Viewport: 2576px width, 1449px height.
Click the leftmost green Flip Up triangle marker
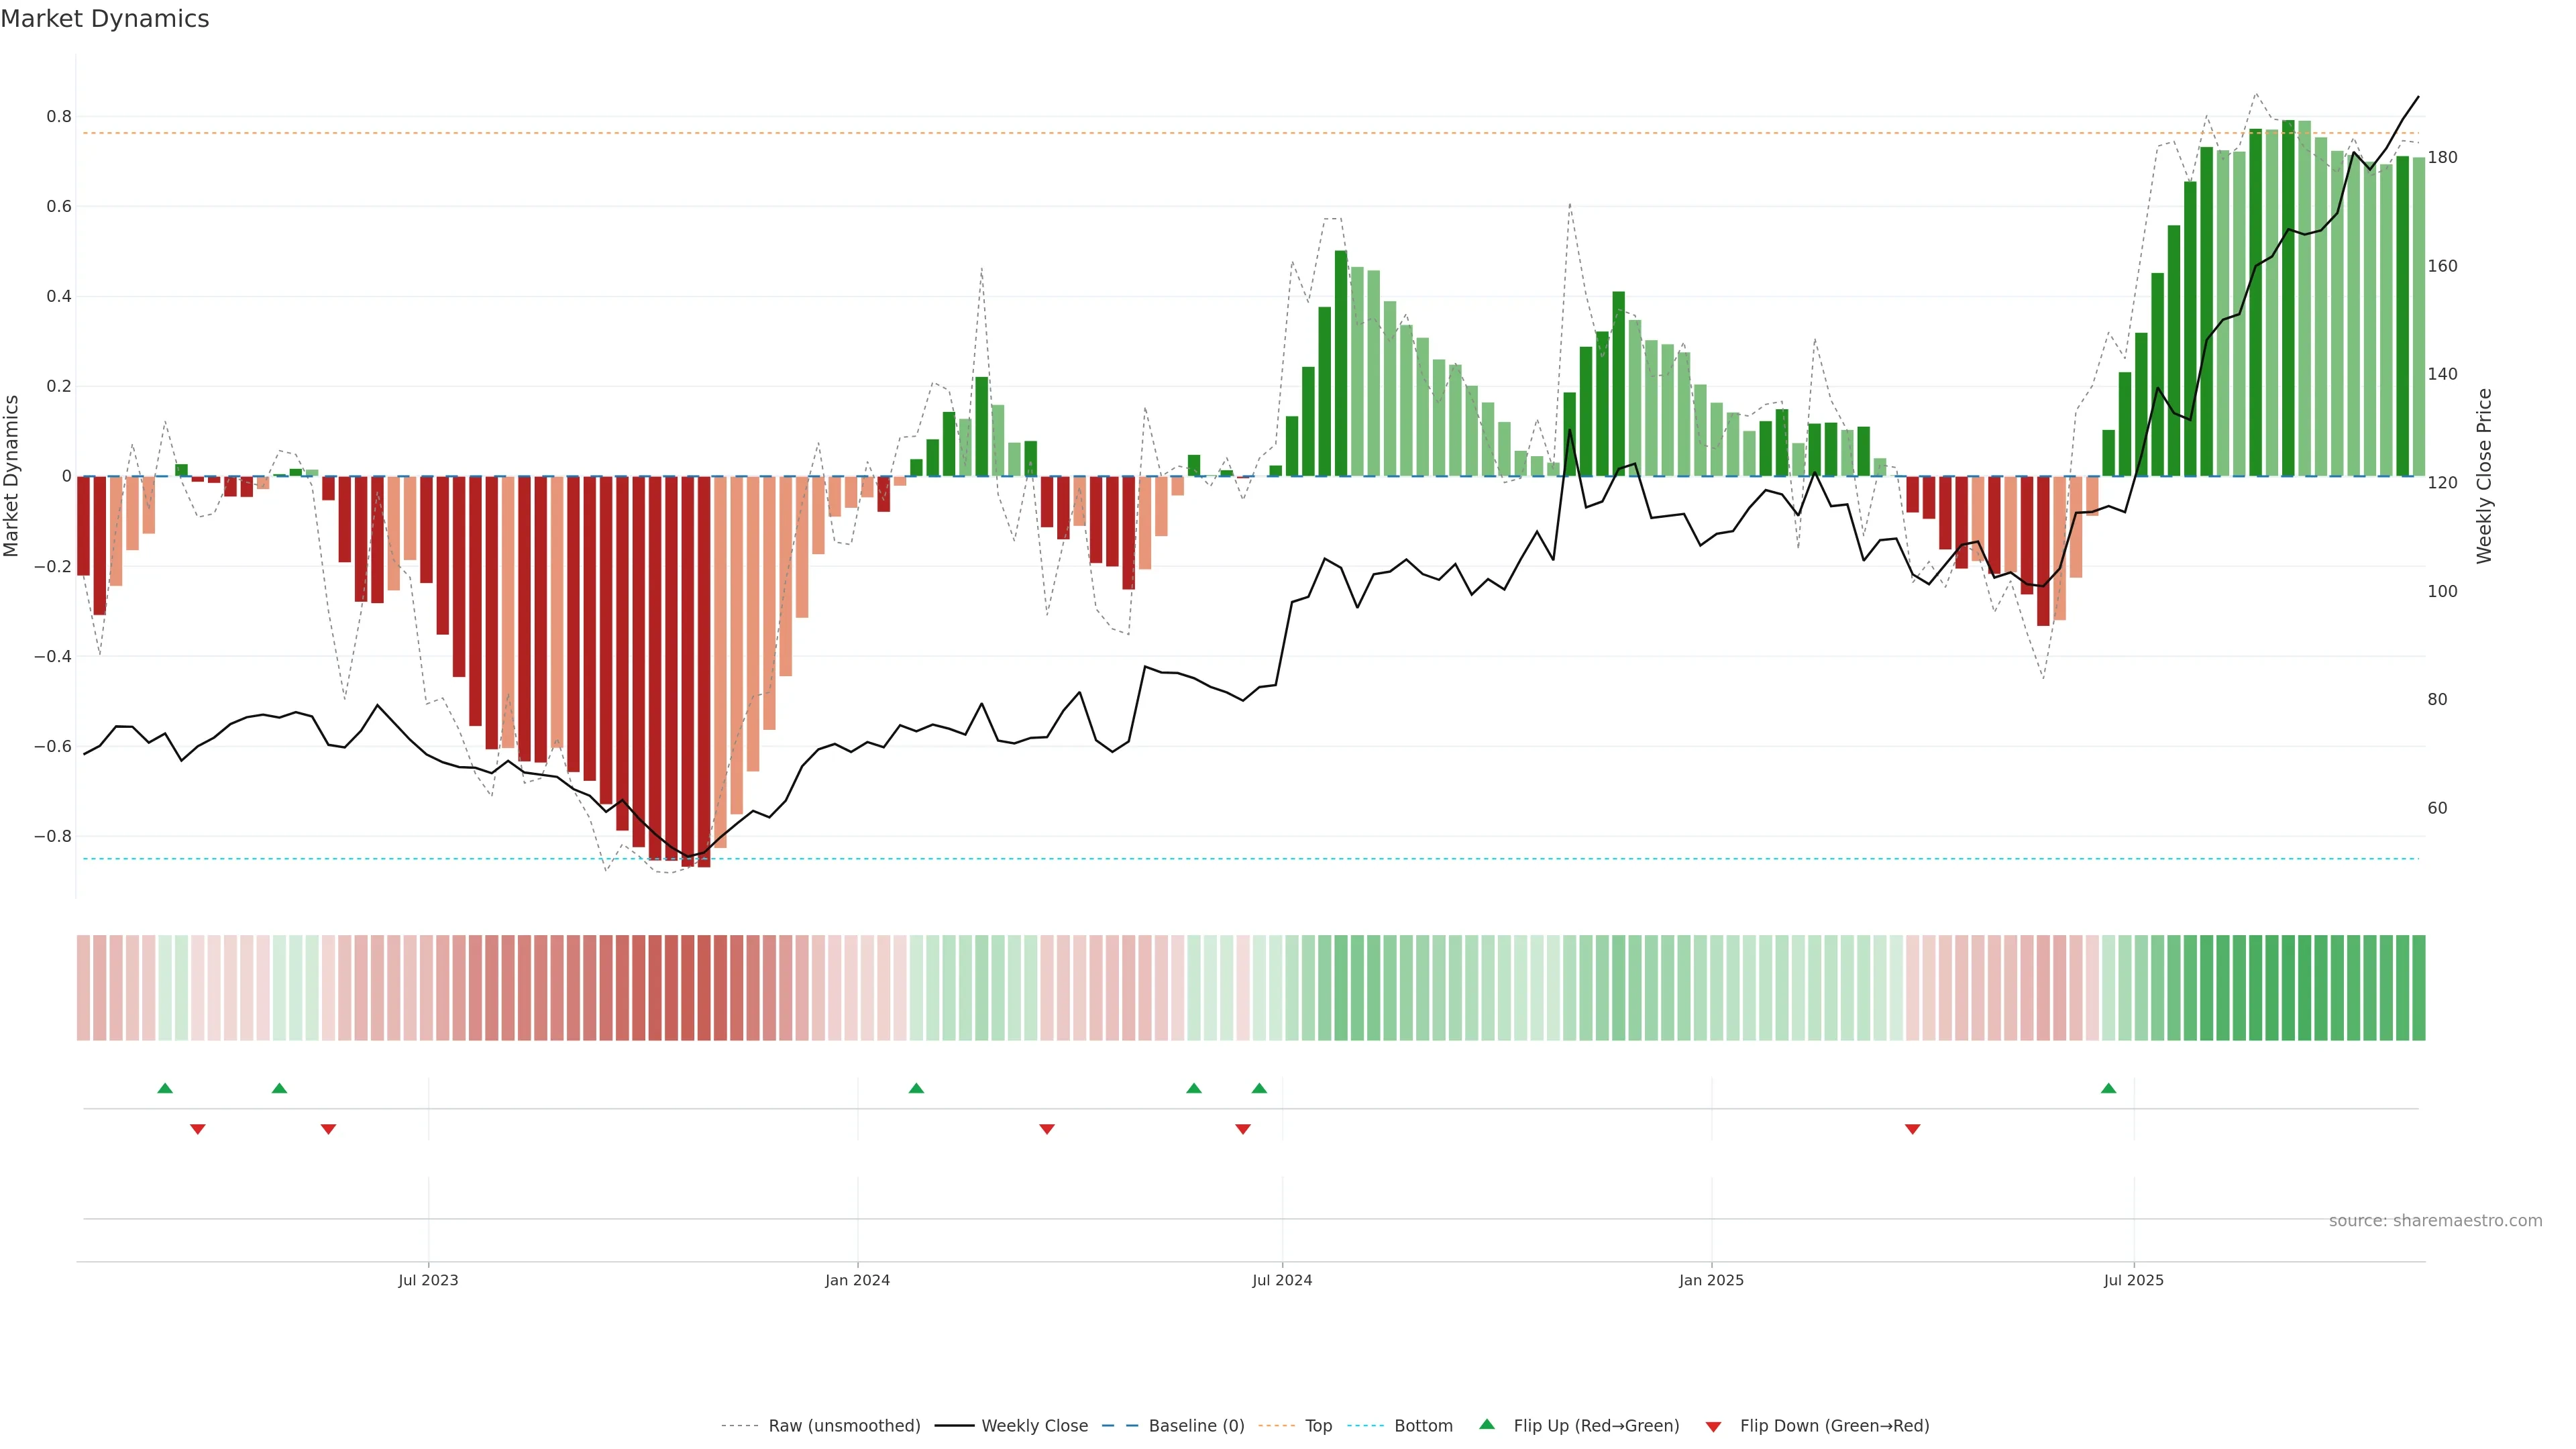click(x=165, y=1088)
